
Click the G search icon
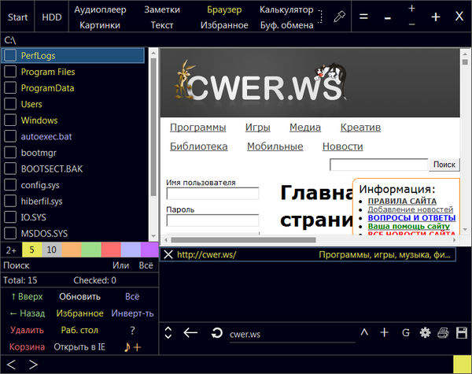406,333
